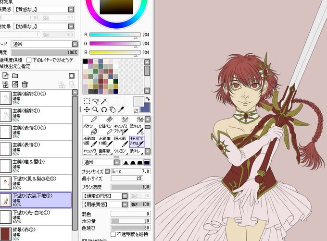Choose the softest pointed brush edge shape
Image resolution: width=327 pixels, height=241 pixels.
(x=126, y=163)
